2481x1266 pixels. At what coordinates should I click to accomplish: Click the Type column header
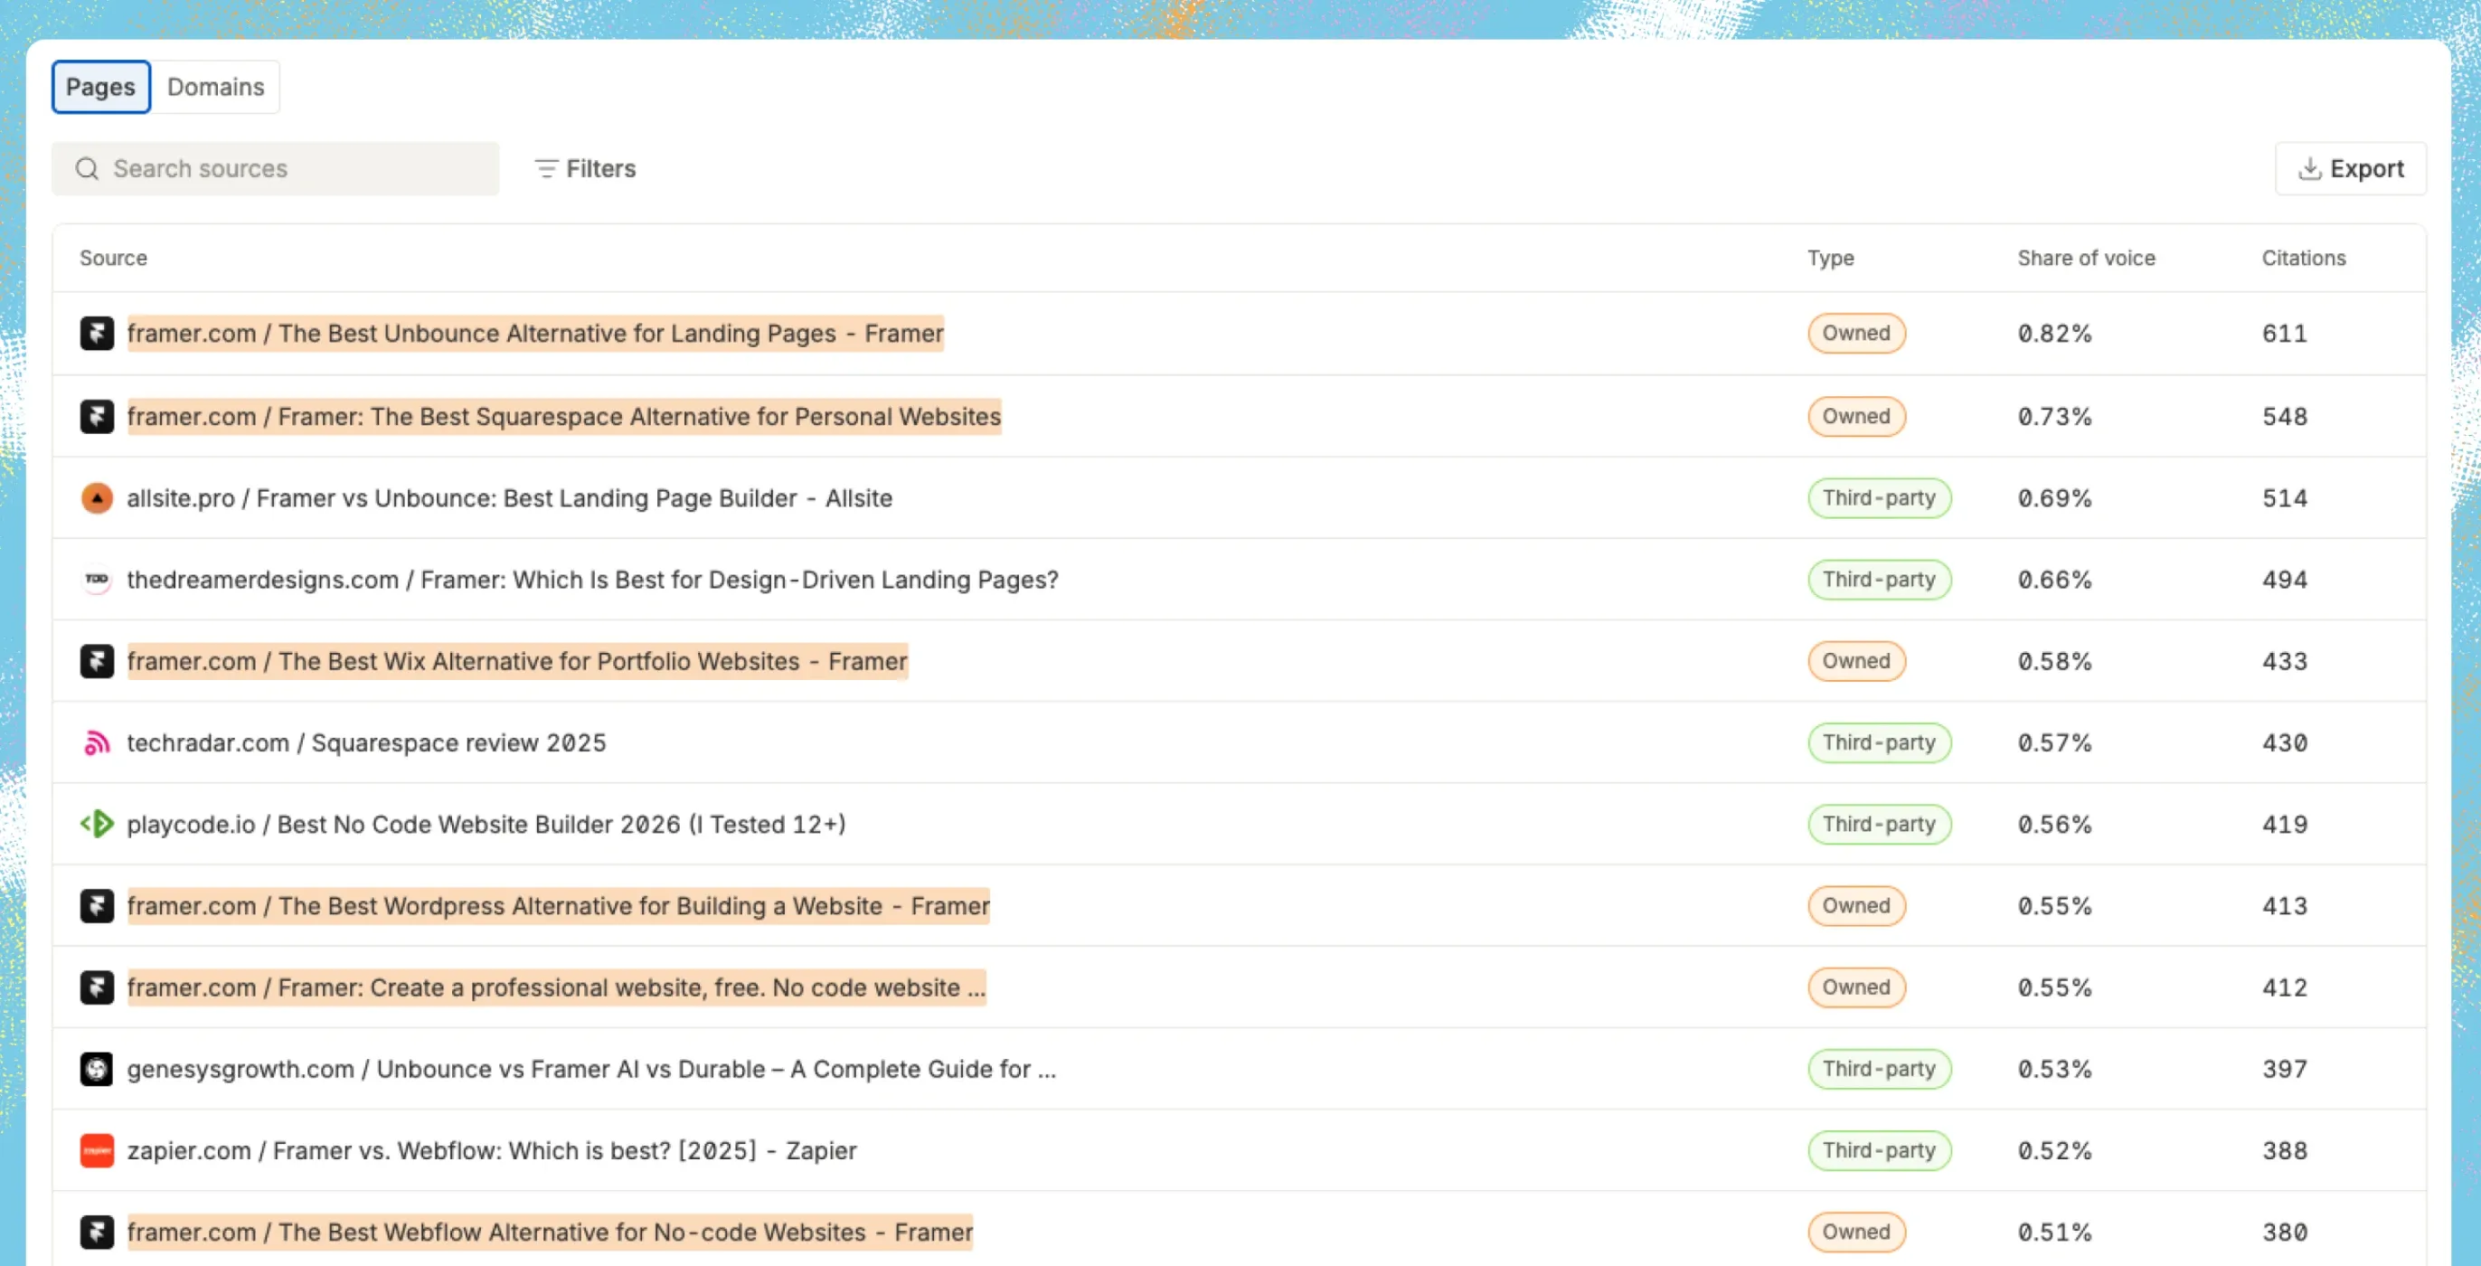pos(1830,259)
